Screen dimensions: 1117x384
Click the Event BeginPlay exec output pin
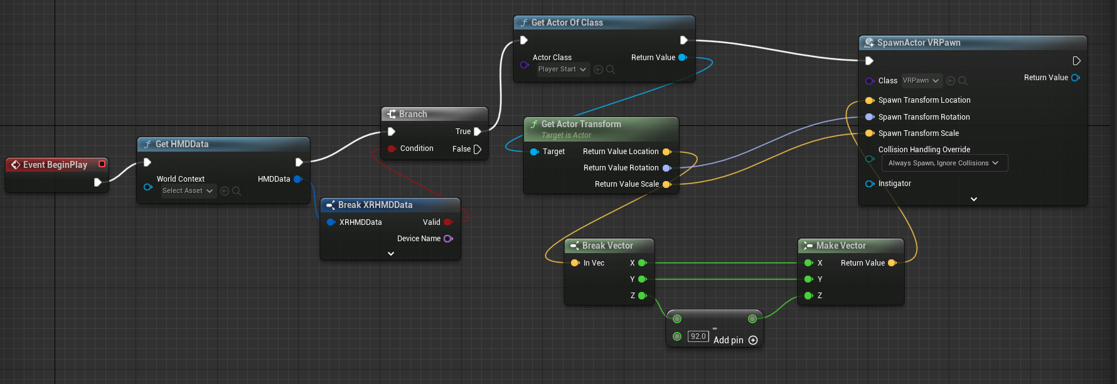tap(97, 182)
